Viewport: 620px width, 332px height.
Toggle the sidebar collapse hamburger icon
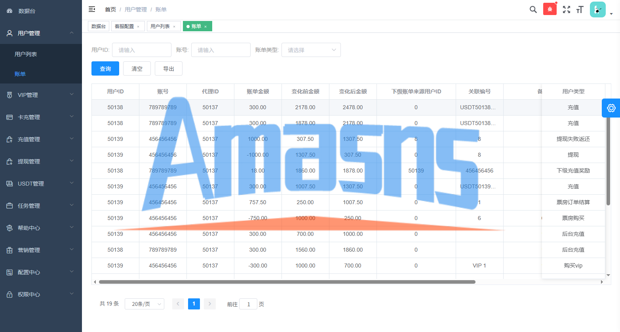click(x=92, y=9)
